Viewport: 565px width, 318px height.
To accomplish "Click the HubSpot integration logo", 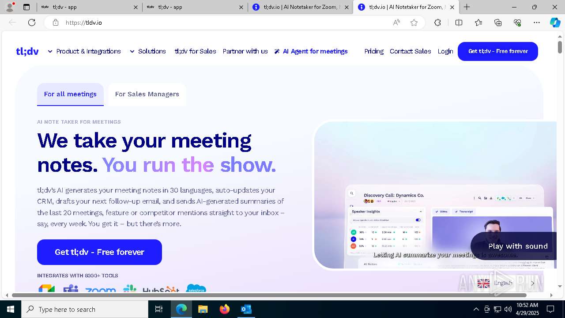I will click(x=161, y=290).
